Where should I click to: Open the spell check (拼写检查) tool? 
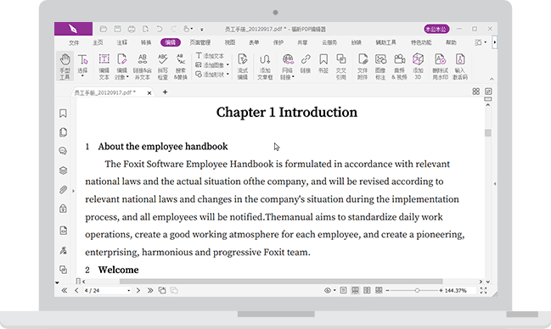coord(162,66)
